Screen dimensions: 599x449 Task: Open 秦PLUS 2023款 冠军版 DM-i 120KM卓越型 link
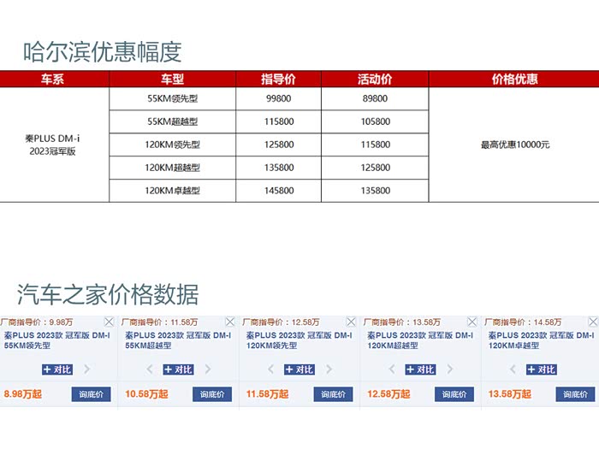click(542, 340)
